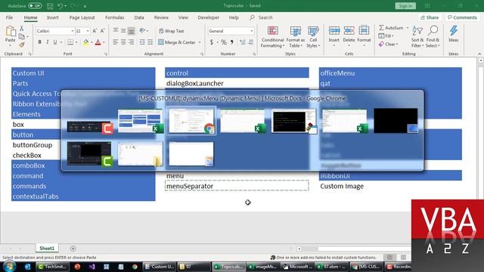484x272 pixels.
Task: Toggle Bold formatting
Action: 39,42
